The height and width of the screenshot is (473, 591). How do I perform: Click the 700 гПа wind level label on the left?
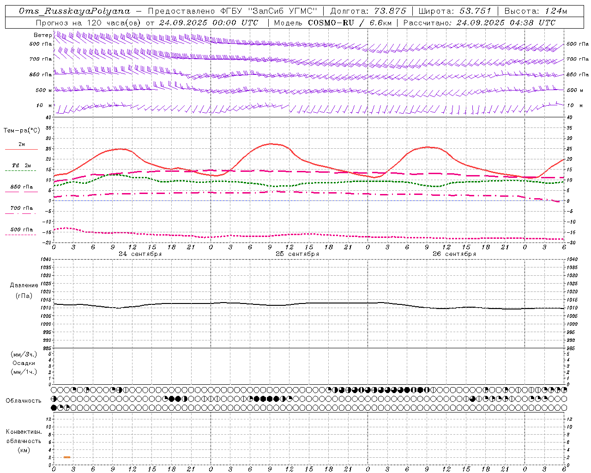[x=41, y=59]
